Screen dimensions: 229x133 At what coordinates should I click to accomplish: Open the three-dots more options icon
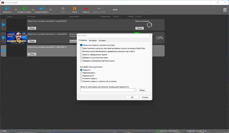point(115,10)
